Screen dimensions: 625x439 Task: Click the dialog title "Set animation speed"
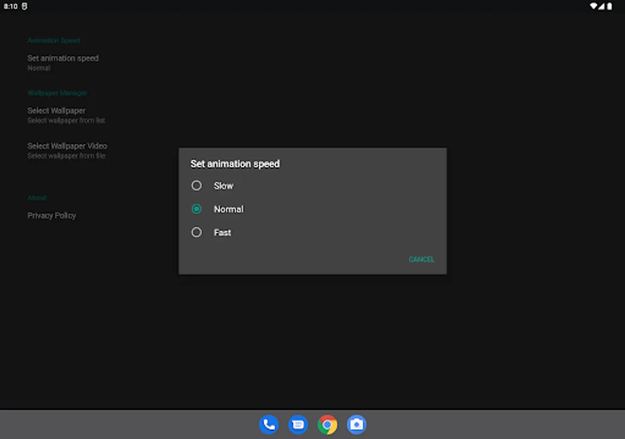(235, 164)
